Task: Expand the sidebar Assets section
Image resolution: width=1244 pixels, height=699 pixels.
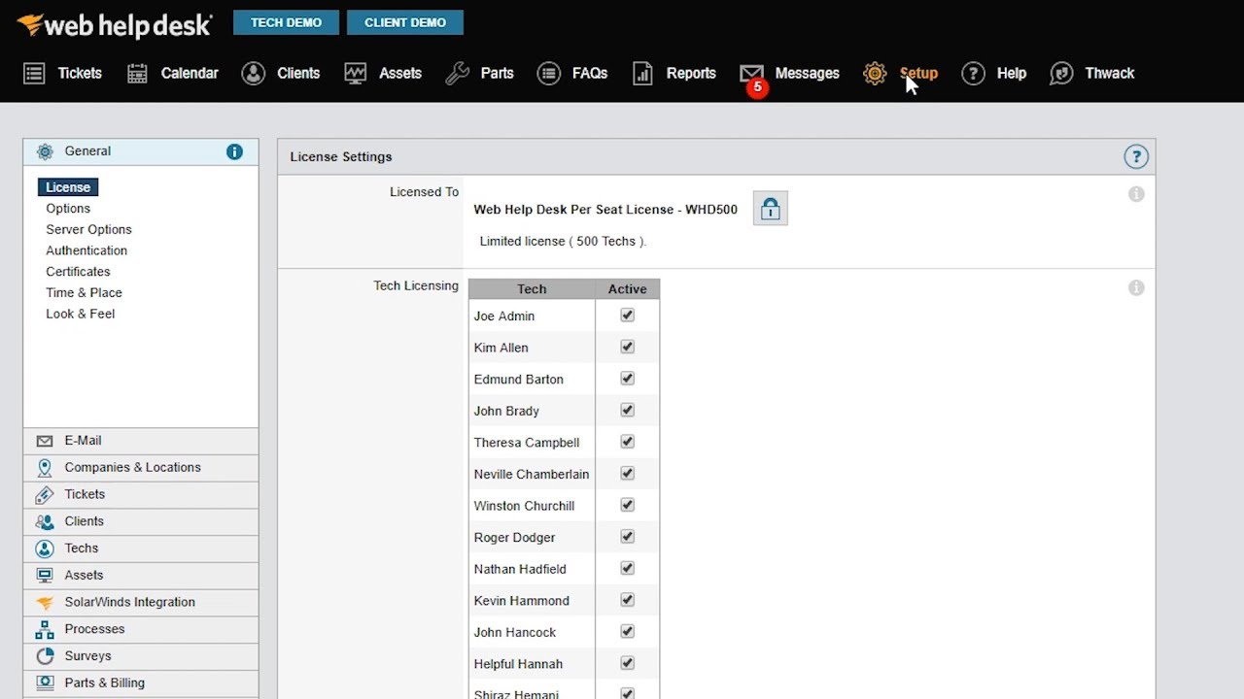Action: pos(141,576)
